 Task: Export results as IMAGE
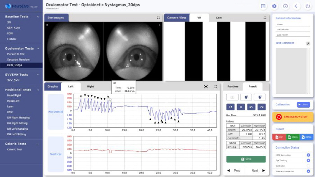[306, 137]
